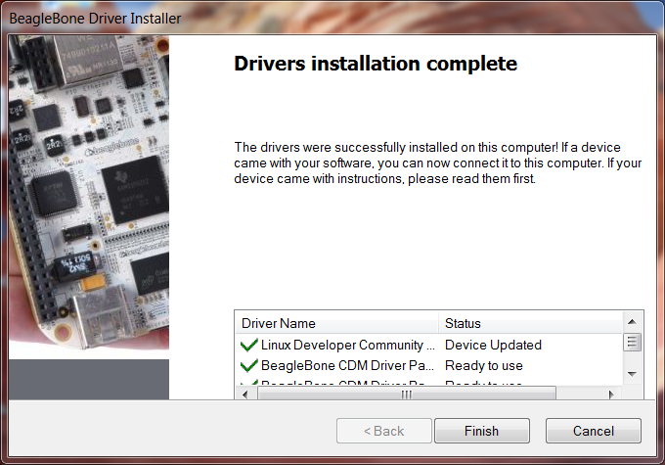The width and height of the screenshot is (665, 465).
Task: Click the horizontal scrollbar thumb in driver list
Action: click(406, 394)
